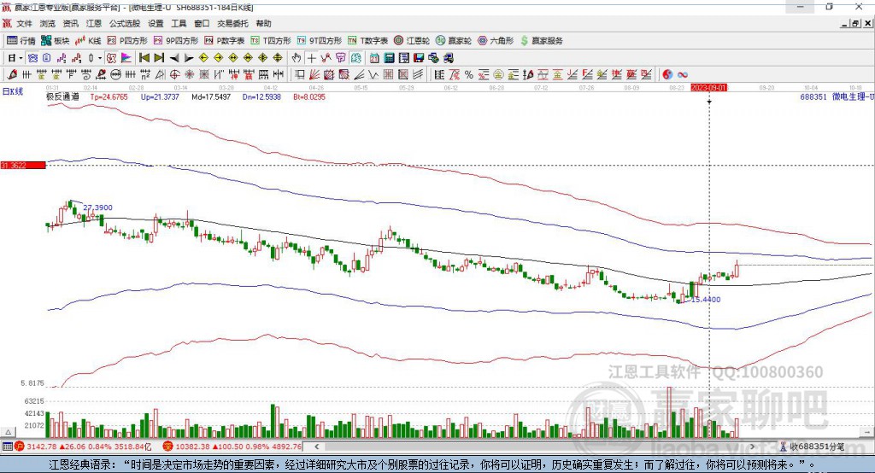The image size is (875, 473).
Task: Jump to the last bar icon
Action: [159, 58]
